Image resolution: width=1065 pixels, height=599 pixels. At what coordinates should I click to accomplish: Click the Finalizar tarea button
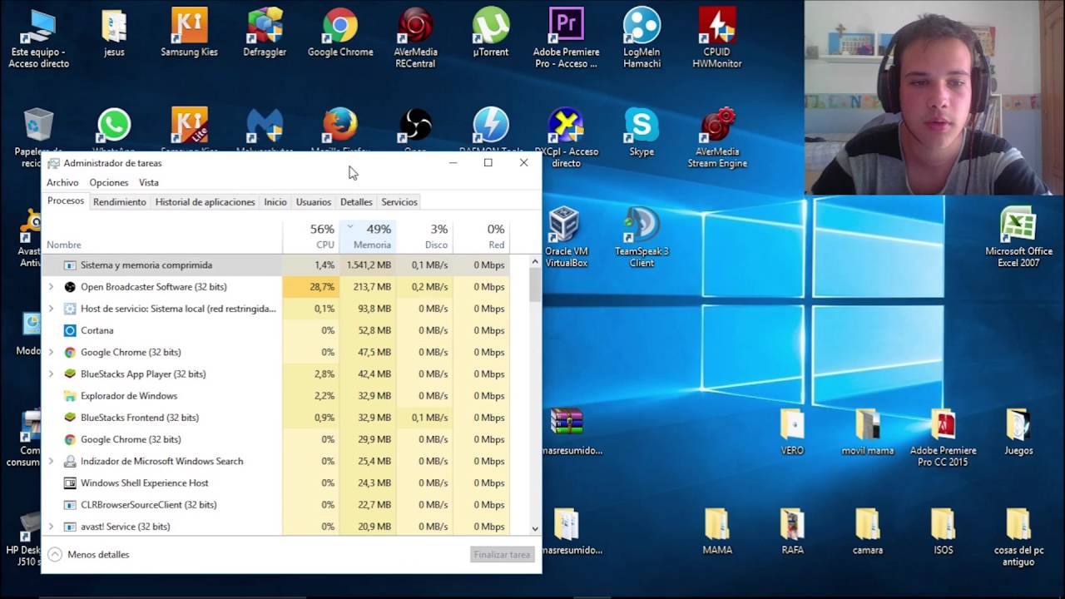pyautogui.click(x=502, y=554)
